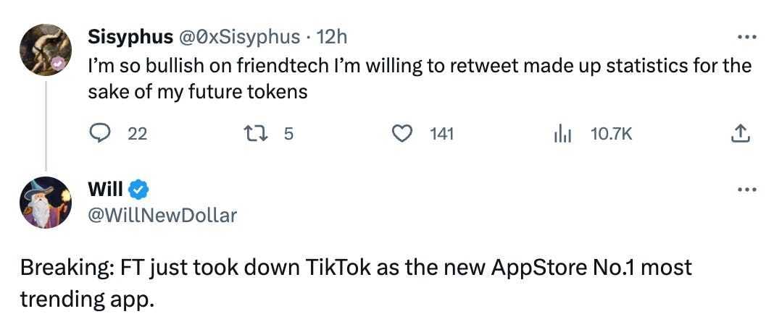Image resolution: width=774 pixels, height=327 pixels.
Task: Go to the @WillNewDollar handle
Action: pos(162,215)
